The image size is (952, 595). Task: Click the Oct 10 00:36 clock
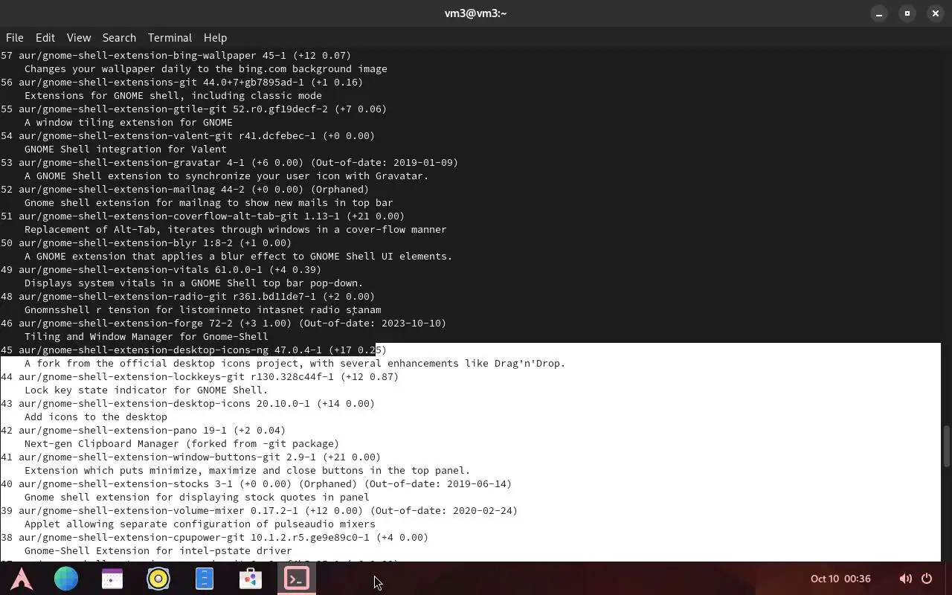(840, 579)
